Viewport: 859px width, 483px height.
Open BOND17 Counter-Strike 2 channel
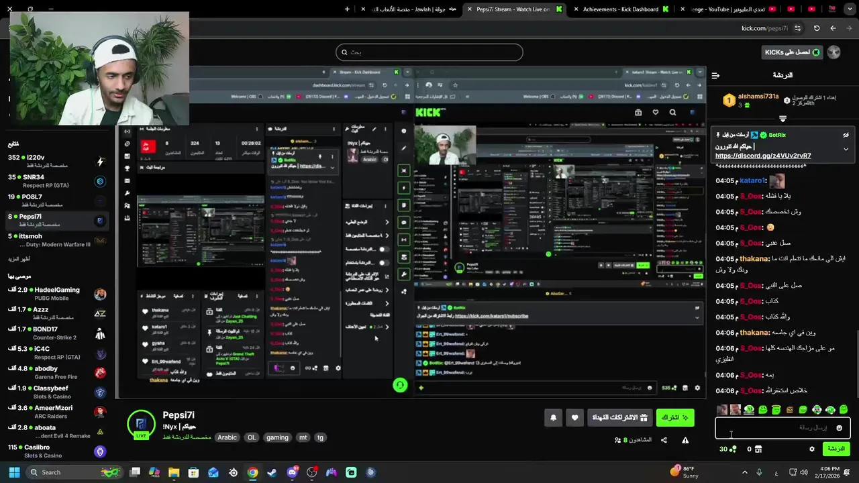(56, 333)
